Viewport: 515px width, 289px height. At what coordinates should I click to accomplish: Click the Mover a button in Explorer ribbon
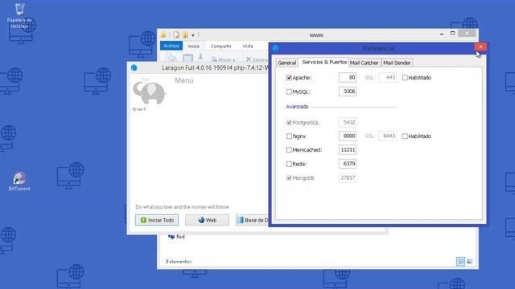point(225,59)
